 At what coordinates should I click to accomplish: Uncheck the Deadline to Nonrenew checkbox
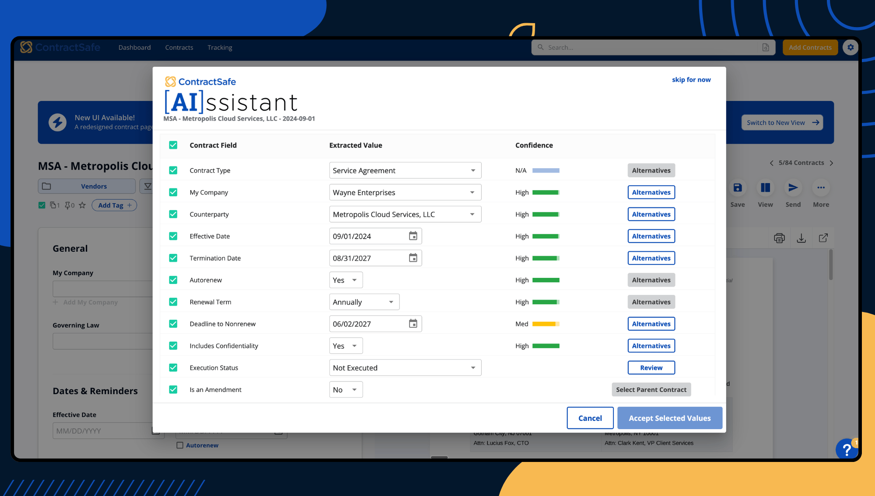pos(173,324)
